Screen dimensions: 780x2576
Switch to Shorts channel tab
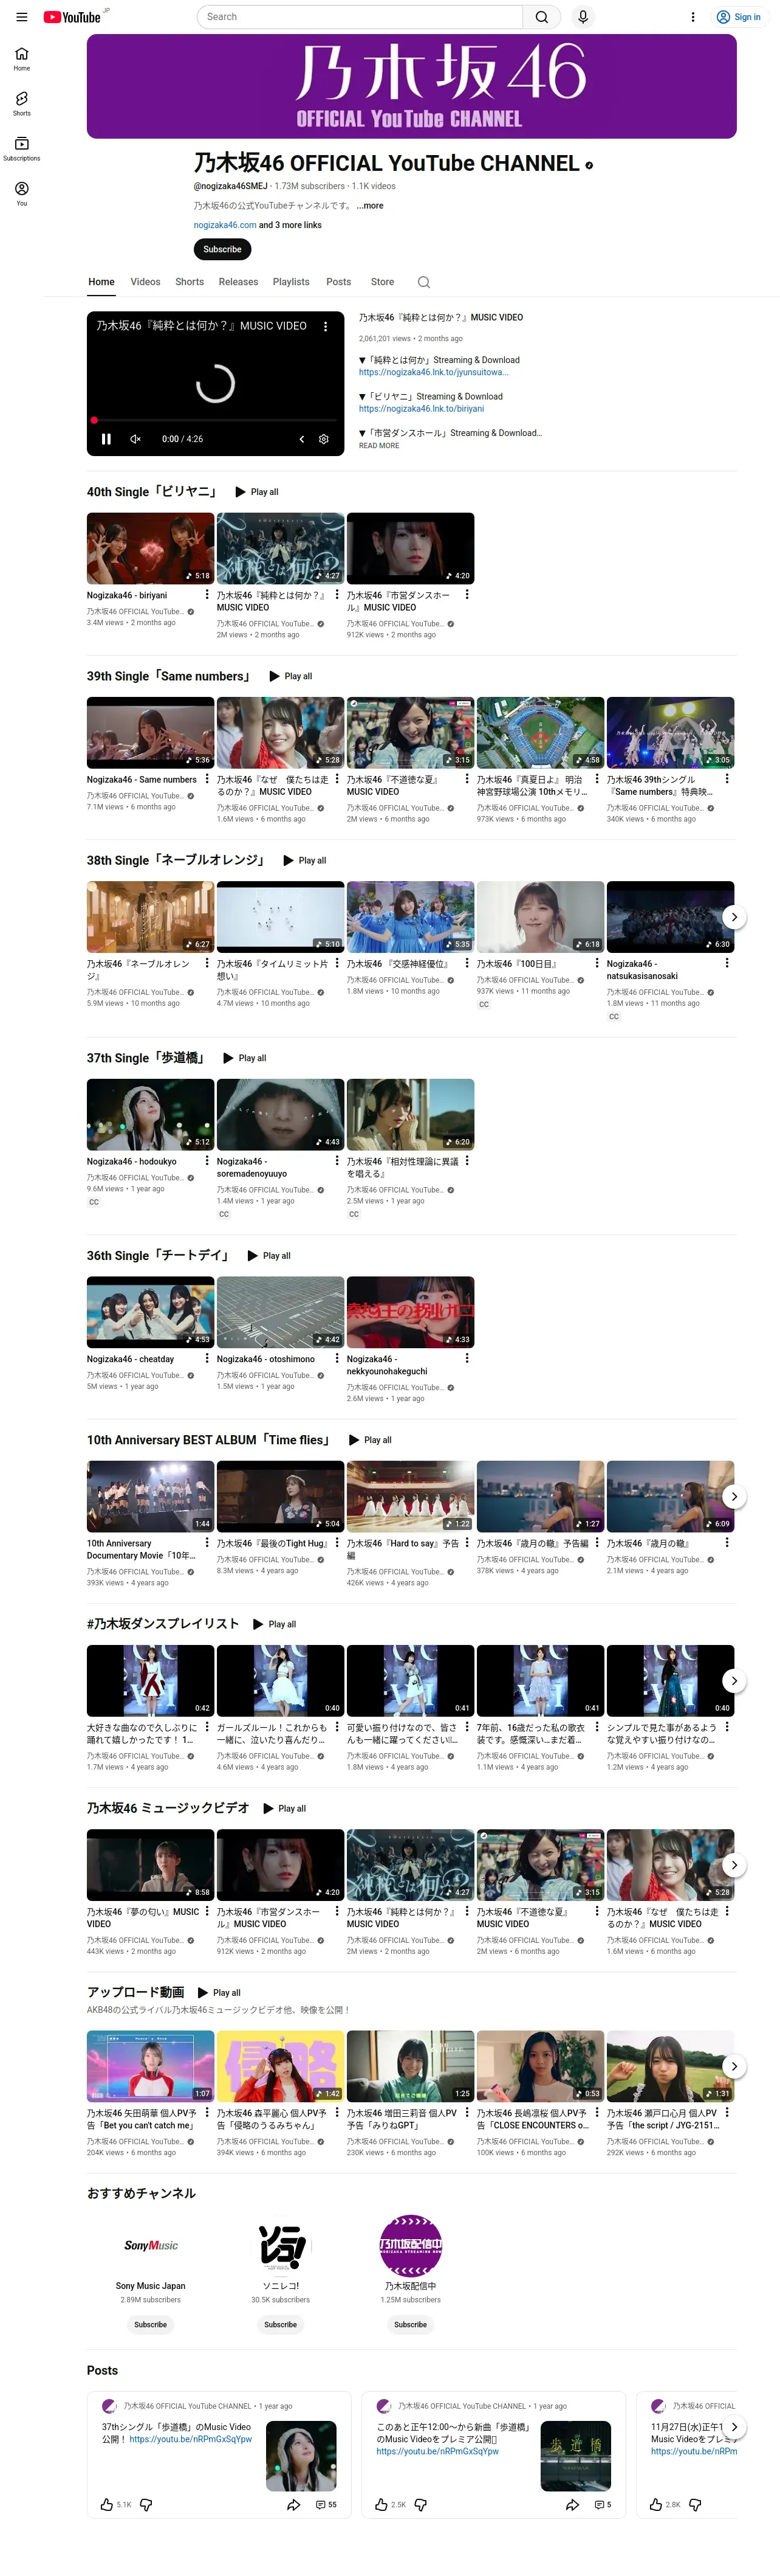pos(190,282)
